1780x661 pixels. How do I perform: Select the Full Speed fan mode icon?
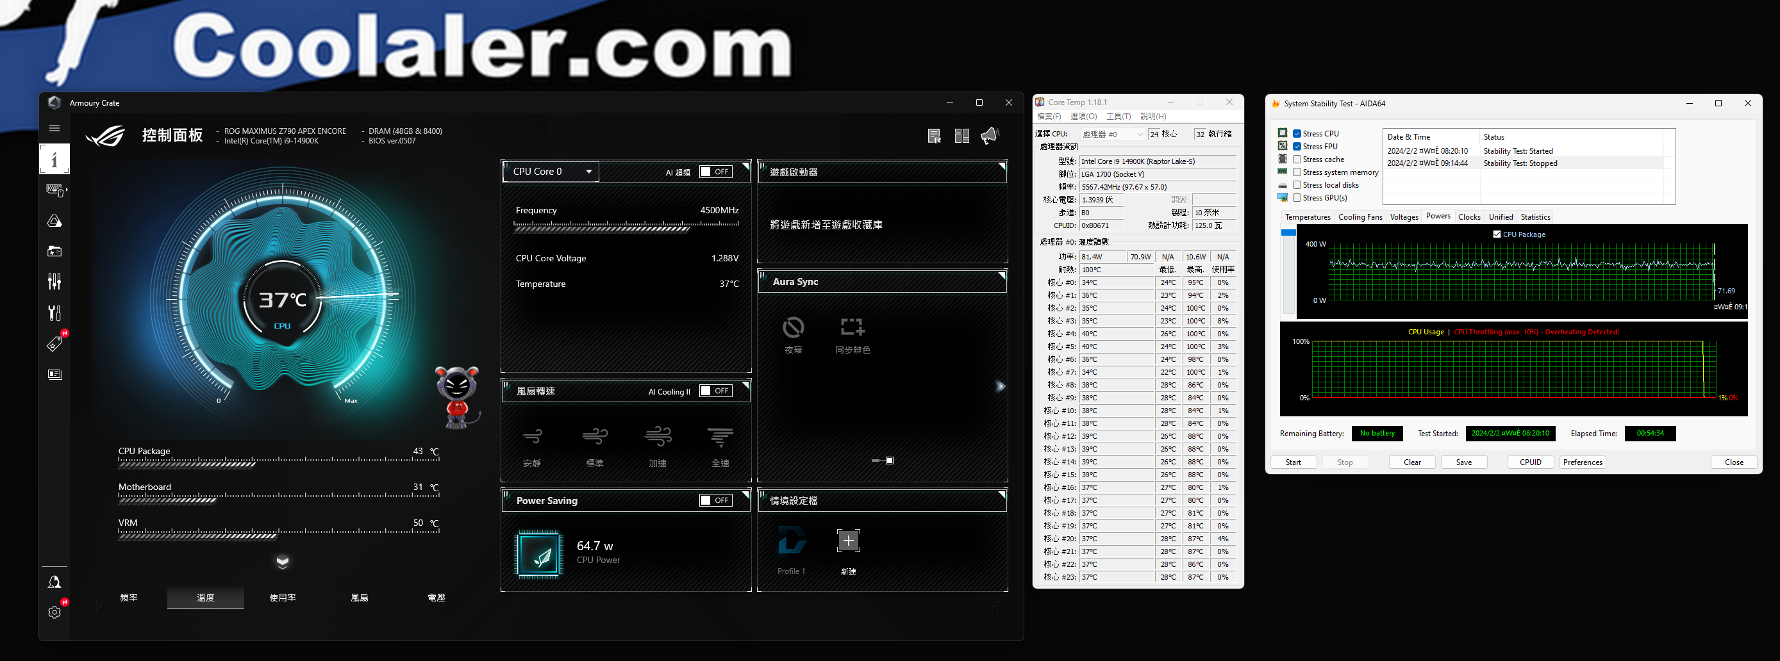[720, 437]
